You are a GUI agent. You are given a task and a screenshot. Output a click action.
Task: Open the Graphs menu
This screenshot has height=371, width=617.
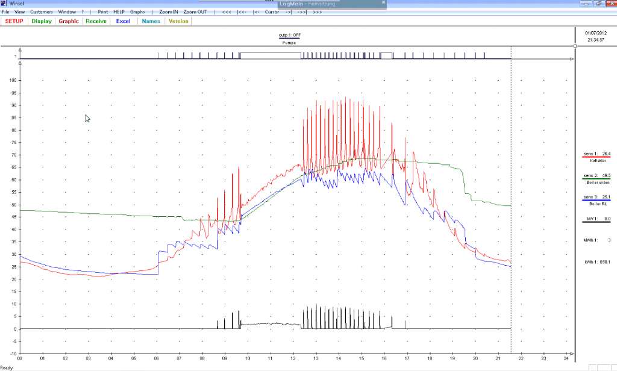(137, 12)
